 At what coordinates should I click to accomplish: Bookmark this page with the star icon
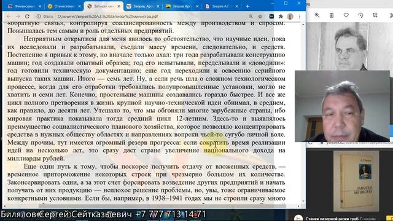tap(260, 17)
